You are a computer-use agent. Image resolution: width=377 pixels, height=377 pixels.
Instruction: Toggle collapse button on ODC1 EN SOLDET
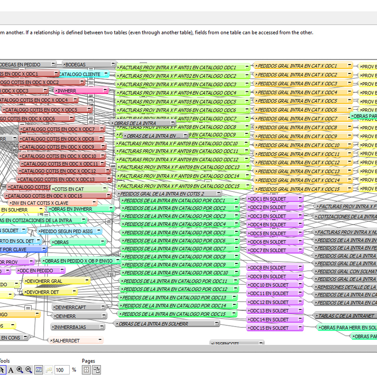tap(300, 199)
